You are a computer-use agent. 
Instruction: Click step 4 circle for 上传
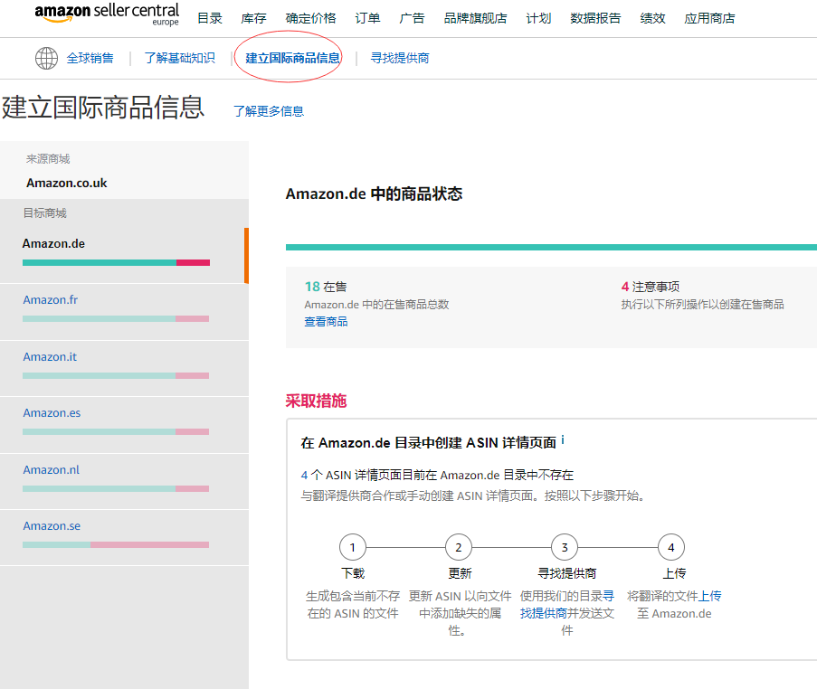(671, 547)
